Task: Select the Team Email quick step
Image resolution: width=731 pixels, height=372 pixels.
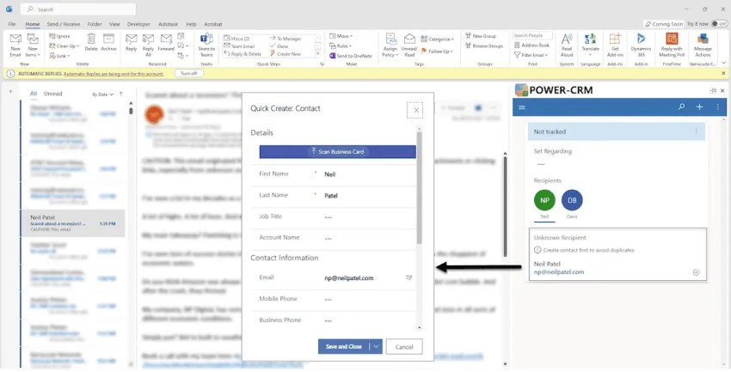Action: 240,46
